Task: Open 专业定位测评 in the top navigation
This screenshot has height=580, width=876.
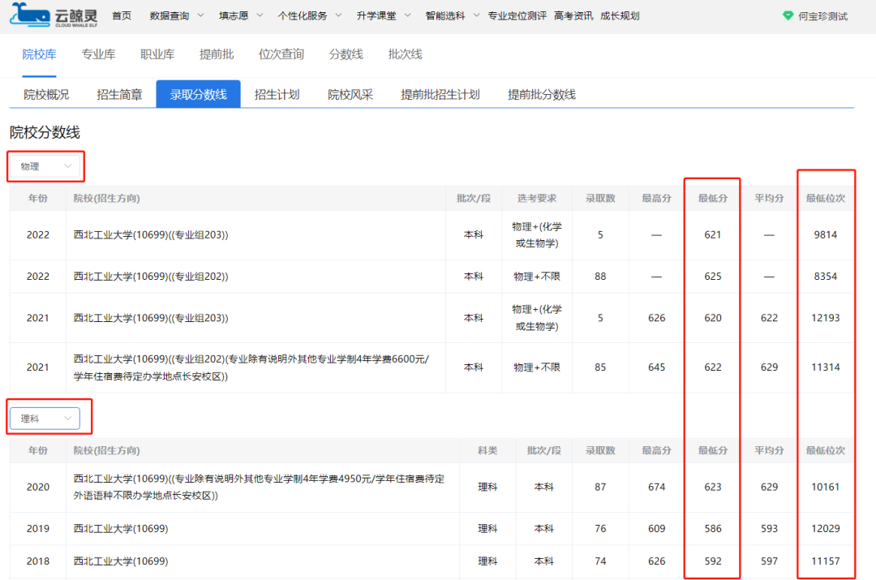Action: click(x=517, y=15)
